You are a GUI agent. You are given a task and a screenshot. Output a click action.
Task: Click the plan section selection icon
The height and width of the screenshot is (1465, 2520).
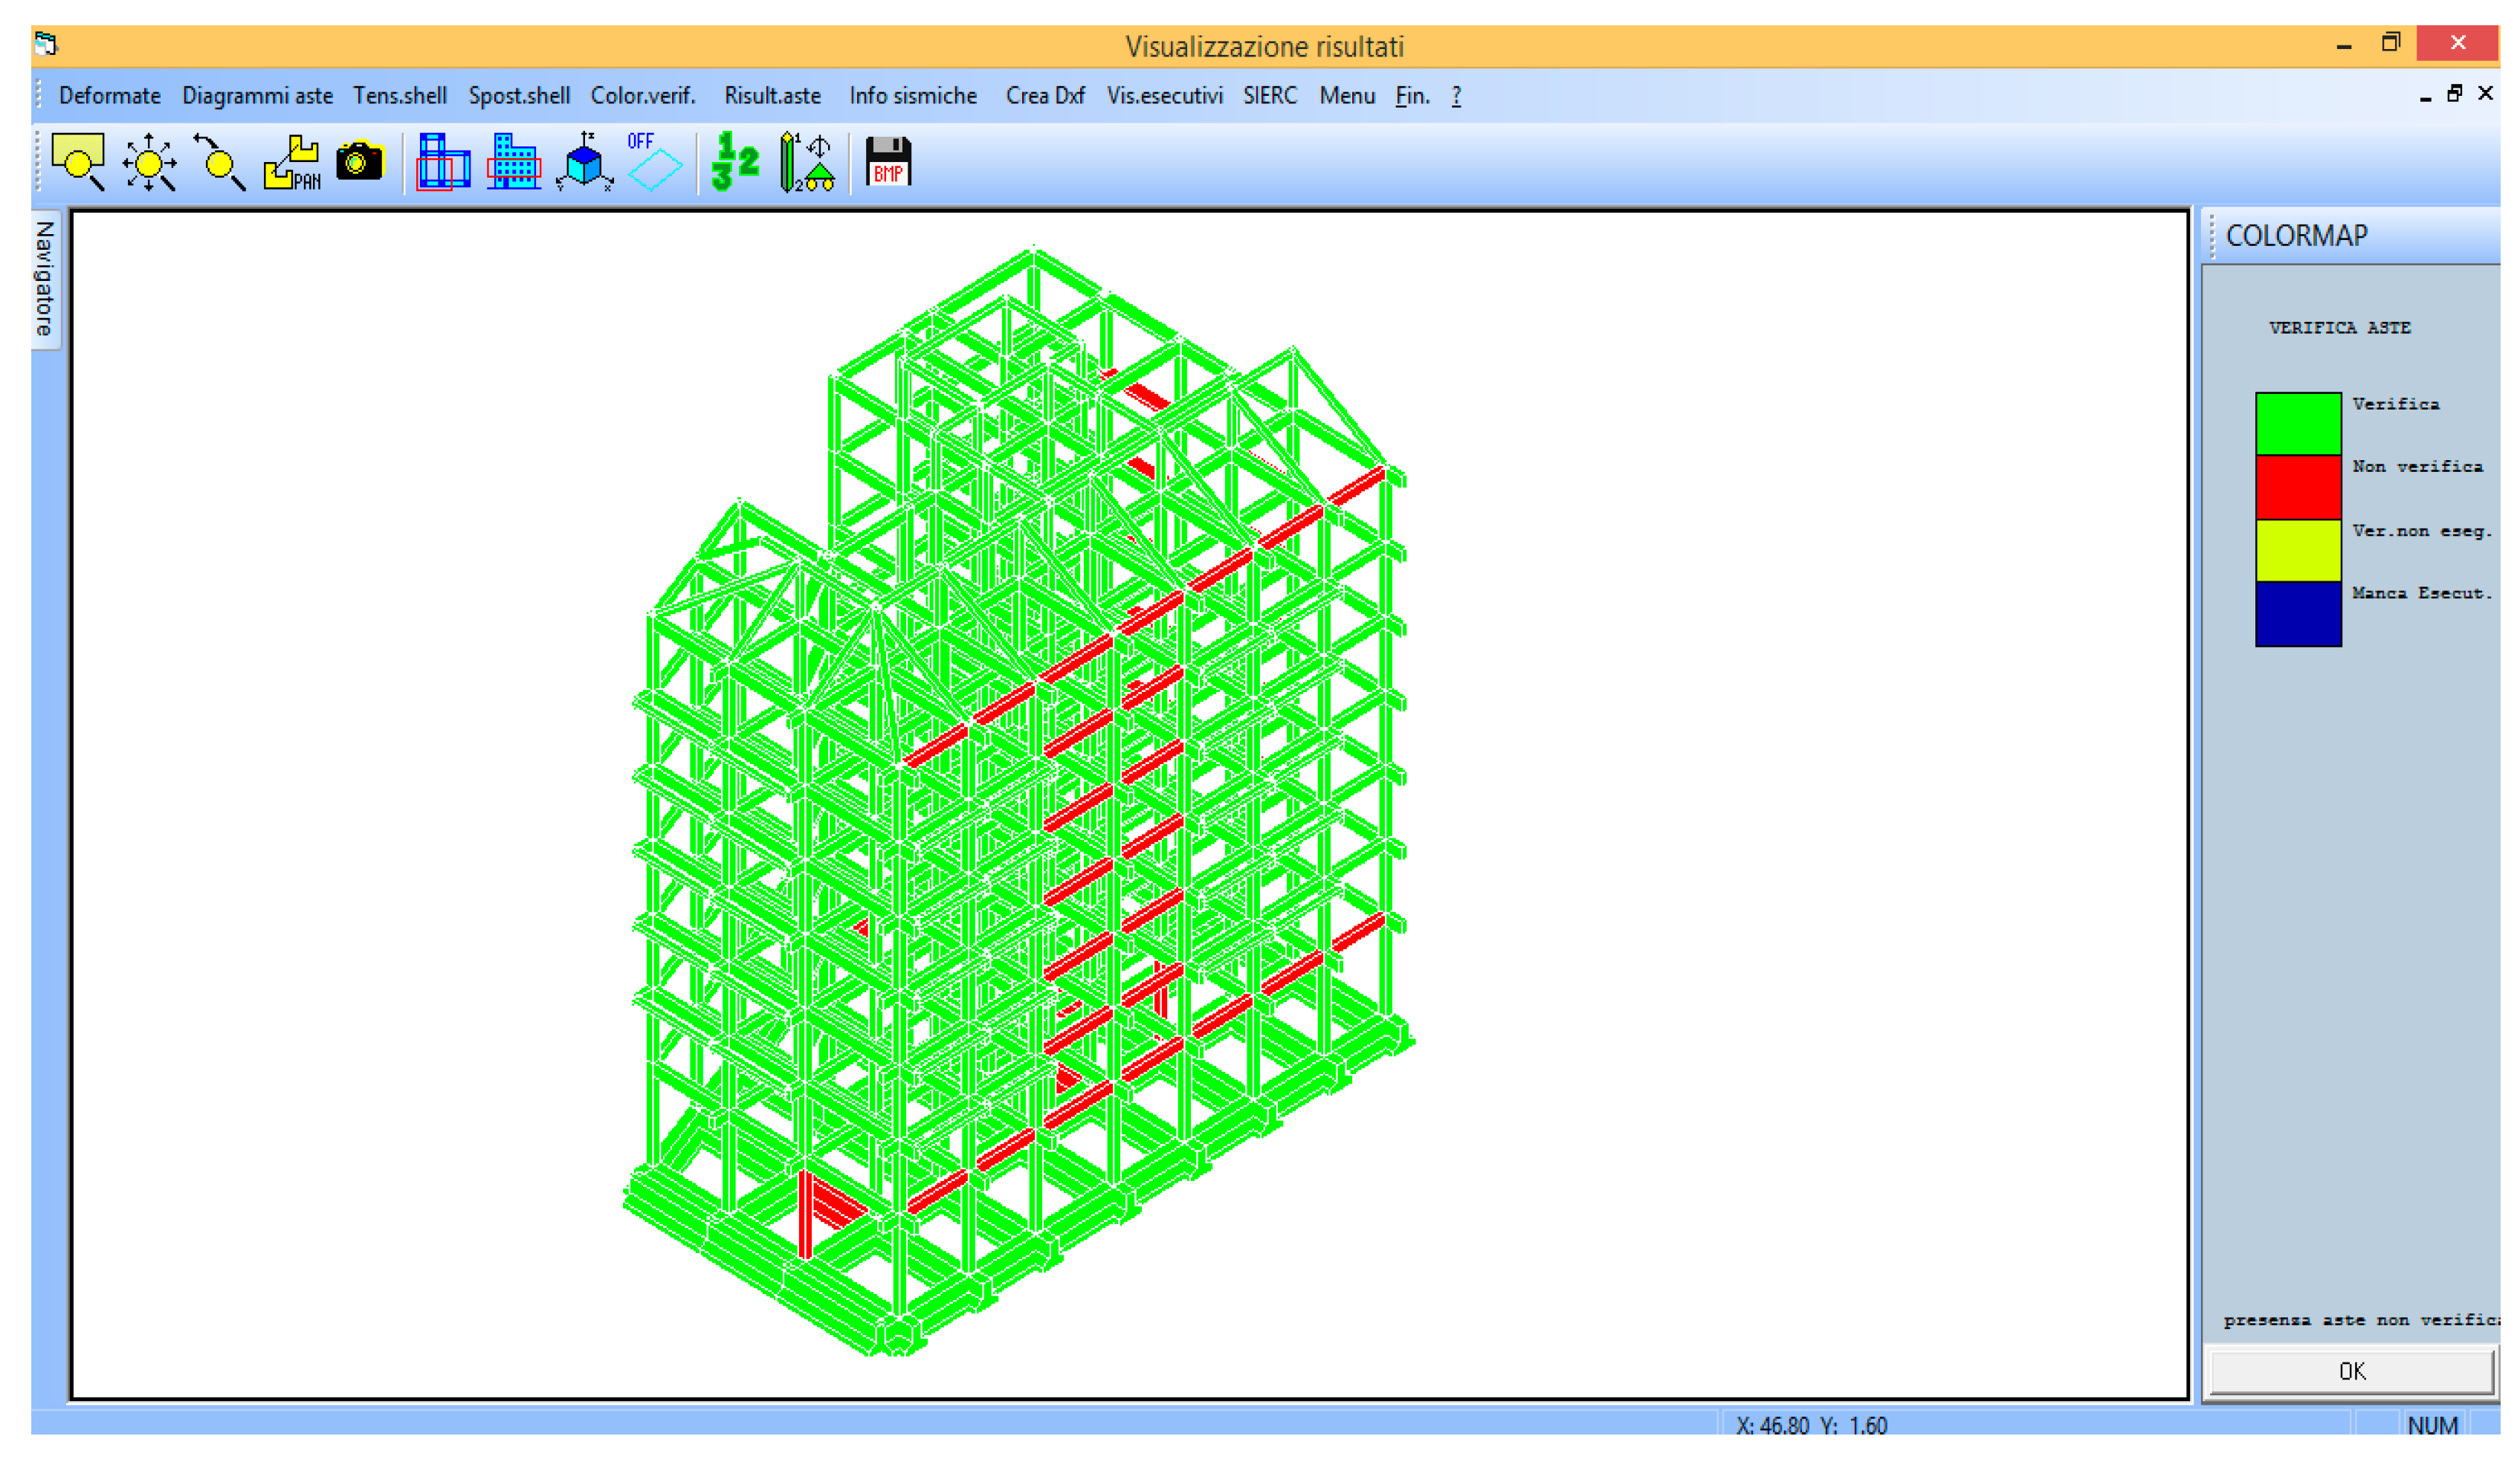point(443,162)
